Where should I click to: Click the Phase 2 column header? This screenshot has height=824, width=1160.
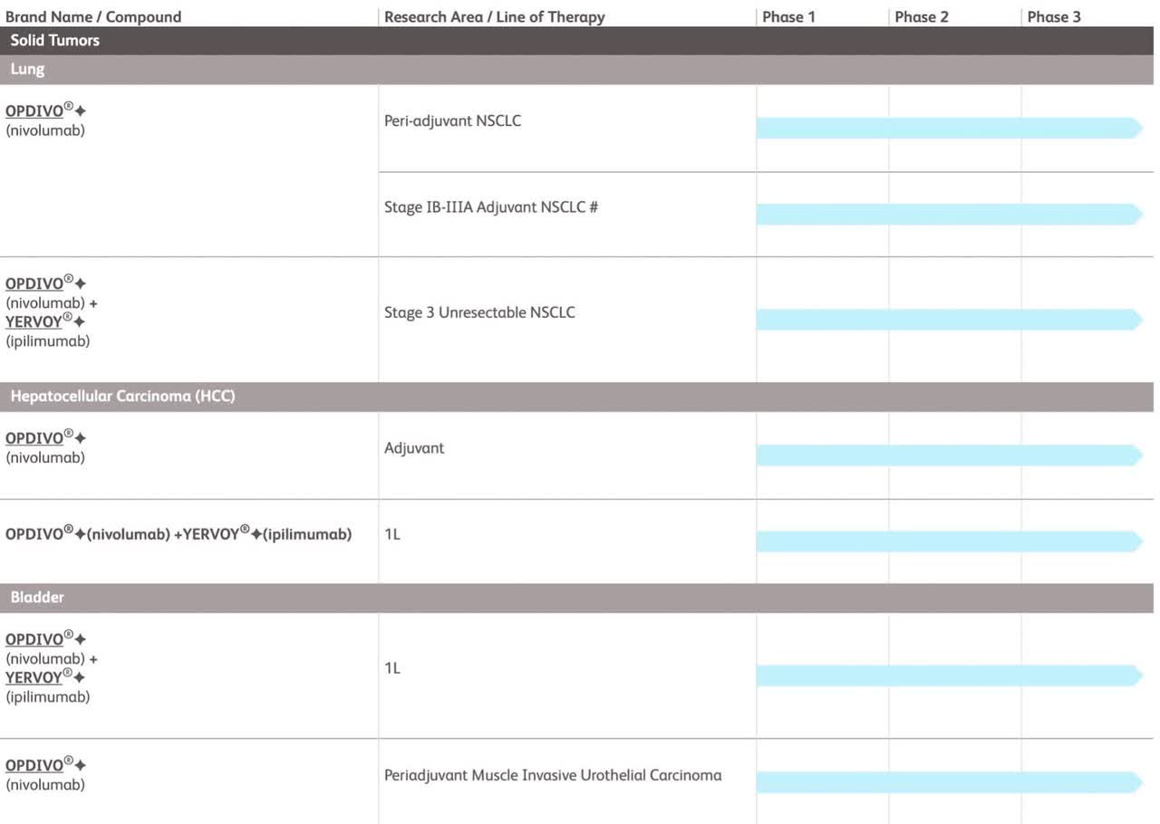click(x=922, y=16)
